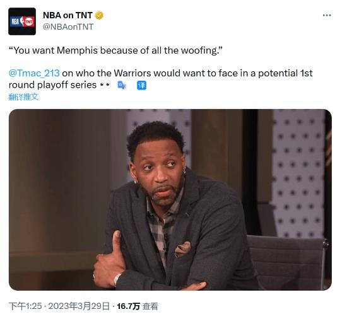The height and width of the screenshot is (319, 342).
Task: Click the 2023年3月29日 date
Action: pos(79,306)
